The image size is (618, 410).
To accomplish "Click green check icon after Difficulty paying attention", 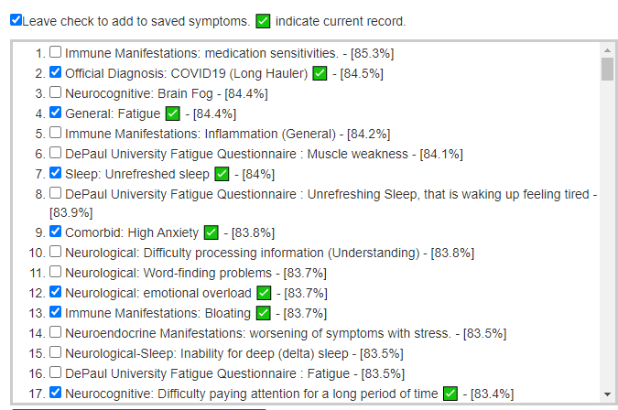I will 450,394.
